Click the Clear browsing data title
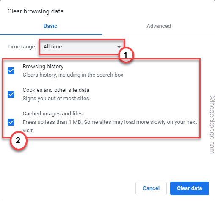Screen dimensions: 215x201 [x=36, y=11]
